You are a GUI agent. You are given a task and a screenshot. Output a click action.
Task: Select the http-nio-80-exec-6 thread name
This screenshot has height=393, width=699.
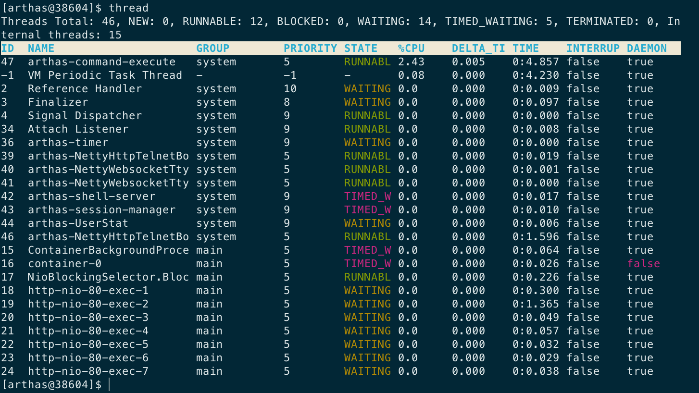pyautogui.click(x=88, y=358)
